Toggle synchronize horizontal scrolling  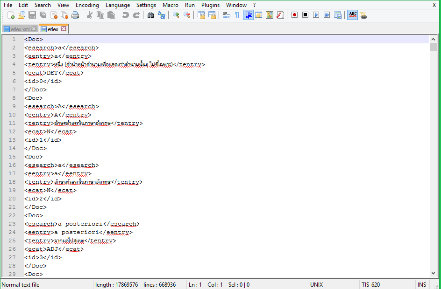(x=212, y=15)
